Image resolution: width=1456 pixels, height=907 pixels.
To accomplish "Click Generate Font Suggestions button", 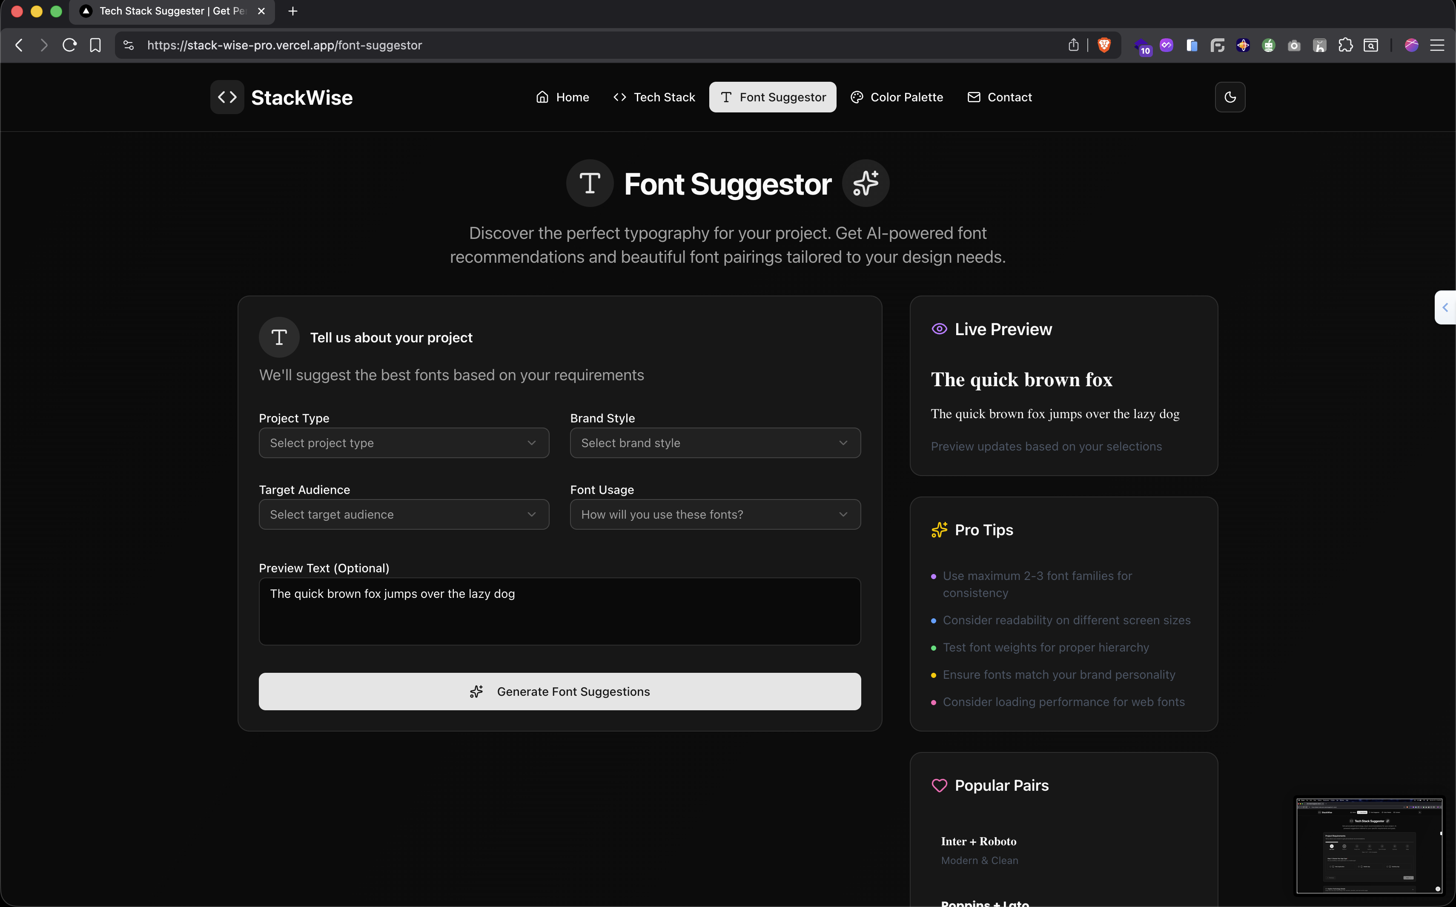I will click(x=559, y=691).
